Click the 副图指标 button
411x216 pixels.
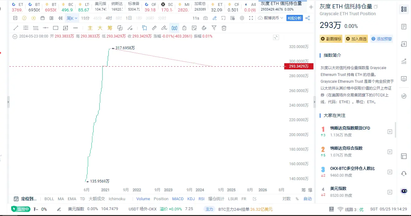tap(331, 39)
